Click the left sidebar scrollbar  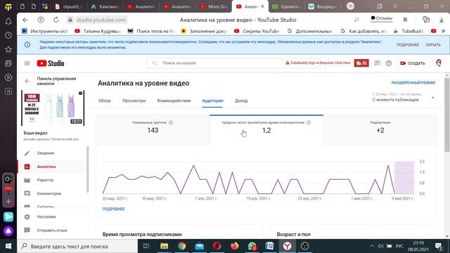87,169
